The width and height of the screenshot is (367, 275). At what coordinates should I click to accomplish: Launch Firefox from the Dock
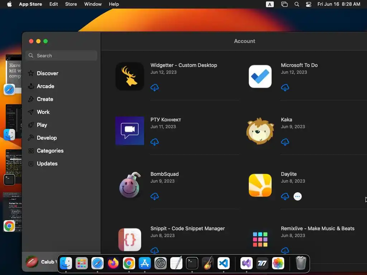click(113, 263)
